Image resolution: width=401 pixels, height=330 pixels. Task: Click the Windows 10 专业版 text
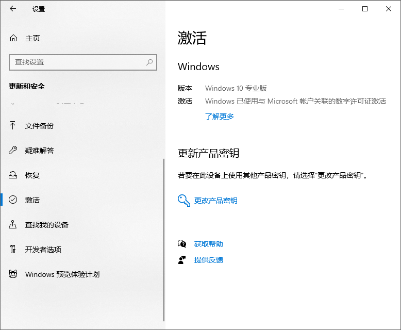[x=236, y=88]
